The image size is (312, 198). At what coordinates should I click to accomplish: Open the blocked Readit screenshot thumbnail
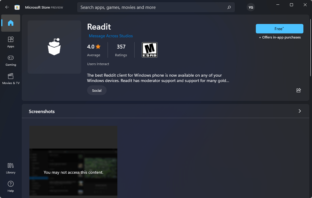tap(73, 161)
